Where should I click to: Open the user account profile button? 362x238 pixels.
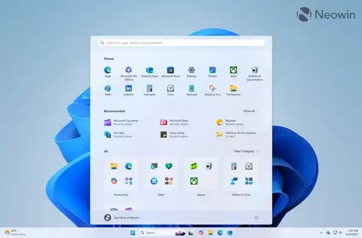coord(122,217)
